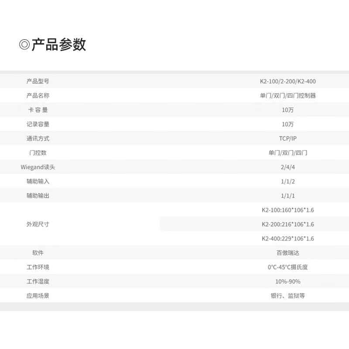Click the 单门/双门/四门控制器 product name value
The width and height of the screenshot is (349, 349).
[x=287, y=96]
